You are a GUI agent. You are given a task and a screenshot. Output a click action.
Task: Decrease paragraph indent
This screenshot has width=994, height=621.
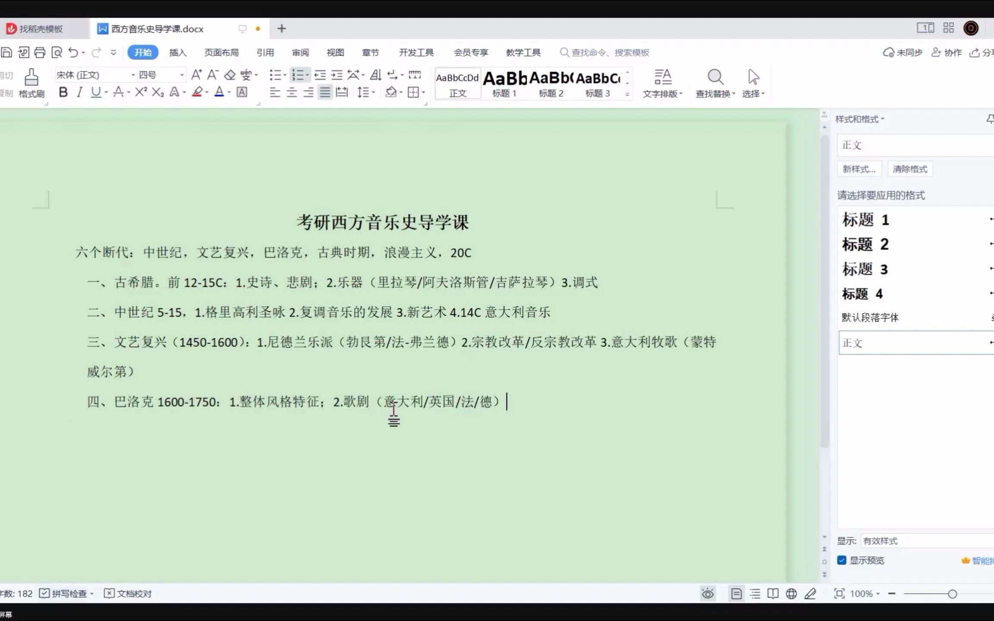point(320,75)
